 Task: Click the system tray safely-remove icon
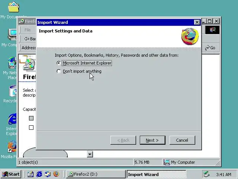coord(207,174)
